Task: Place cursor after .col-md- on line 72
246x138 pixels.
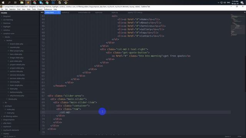Action: tap(71, 112)
